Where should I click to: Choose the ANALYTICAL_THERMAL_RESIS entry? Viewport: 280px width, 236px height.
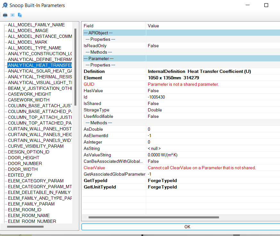40,77
